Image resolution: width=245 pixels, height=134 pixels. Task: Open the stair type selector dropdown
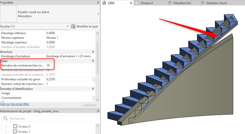[x=98, y=14]
